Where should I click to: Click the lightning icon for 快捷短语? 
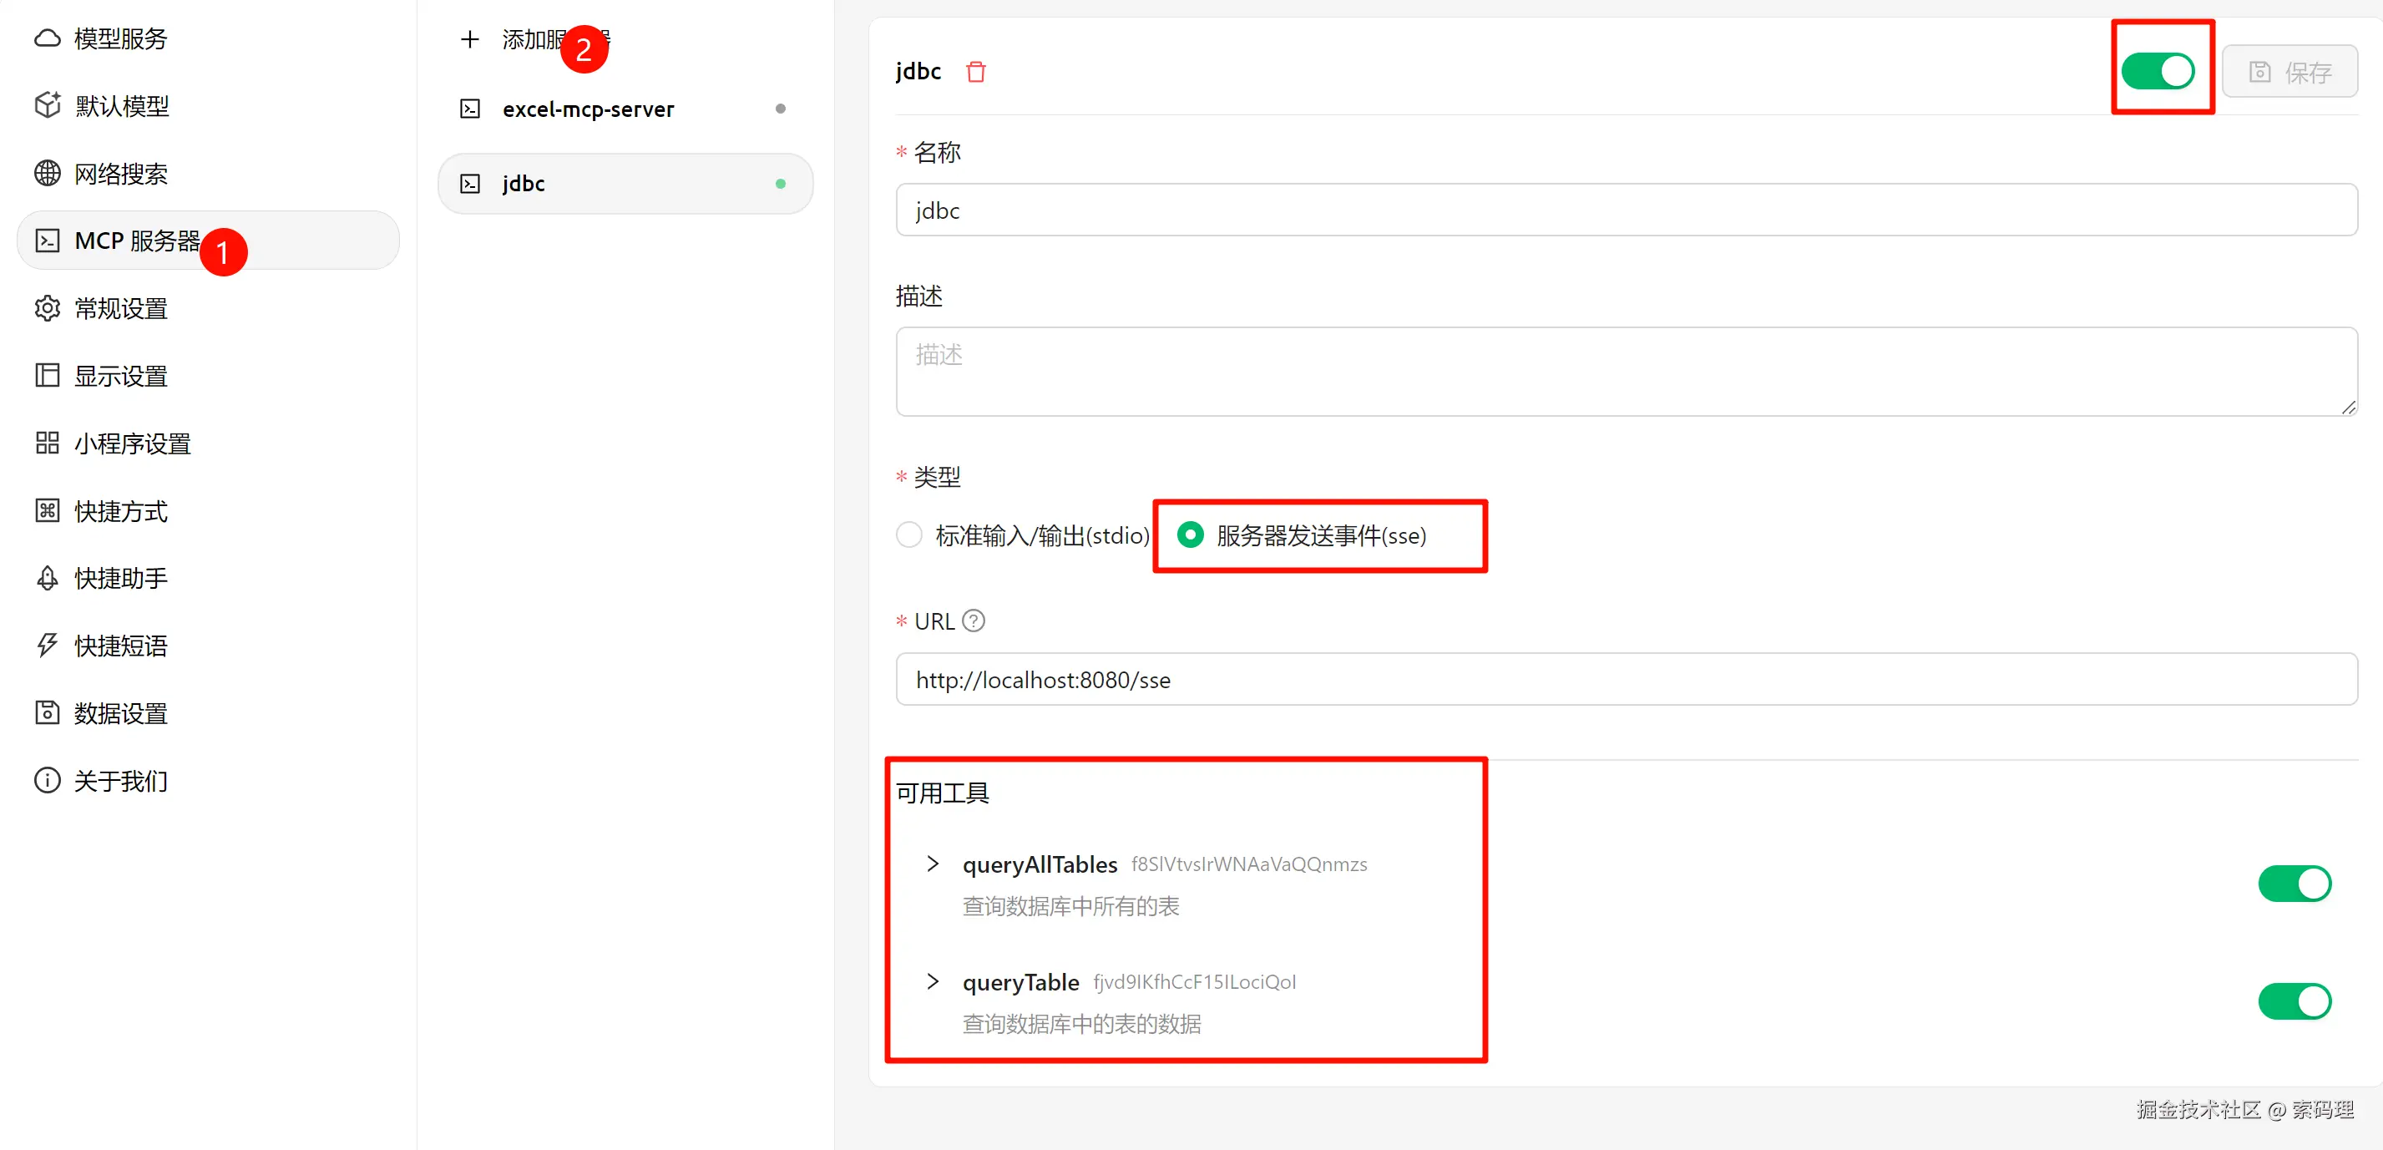pyautogui.click(x=48, y=645)
